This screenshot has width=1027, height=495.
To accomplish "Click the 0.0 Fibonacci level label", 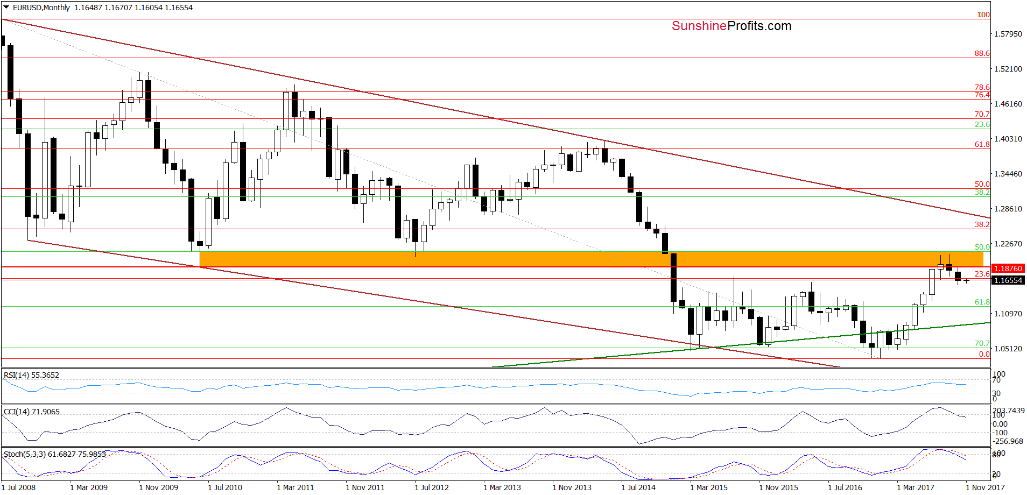I will pos(984,354).
